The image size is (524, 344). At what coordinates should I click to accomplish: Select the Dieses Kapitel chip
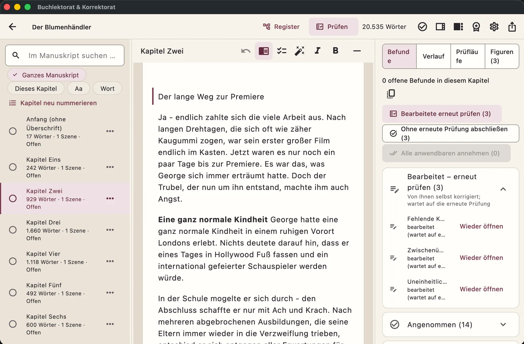pyautogui.click(x=36, y=89)
